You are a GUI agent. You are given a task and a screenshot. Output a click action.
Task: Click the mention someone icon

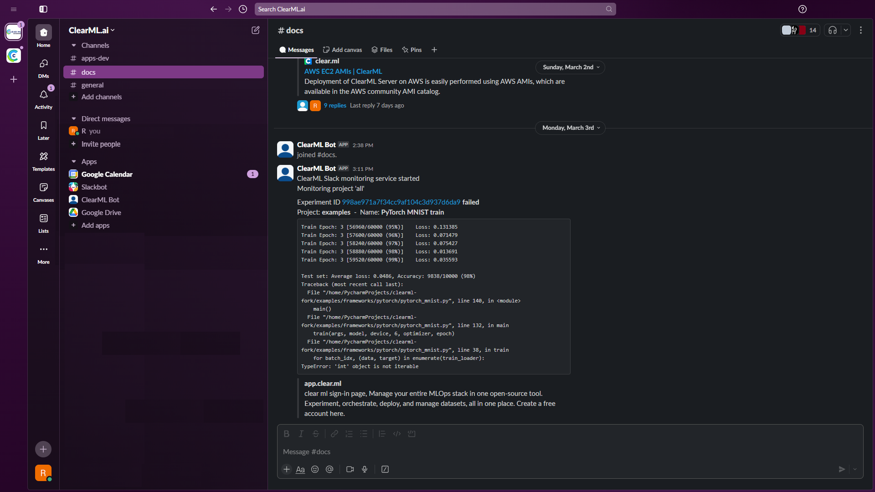[x=329, y=470]
